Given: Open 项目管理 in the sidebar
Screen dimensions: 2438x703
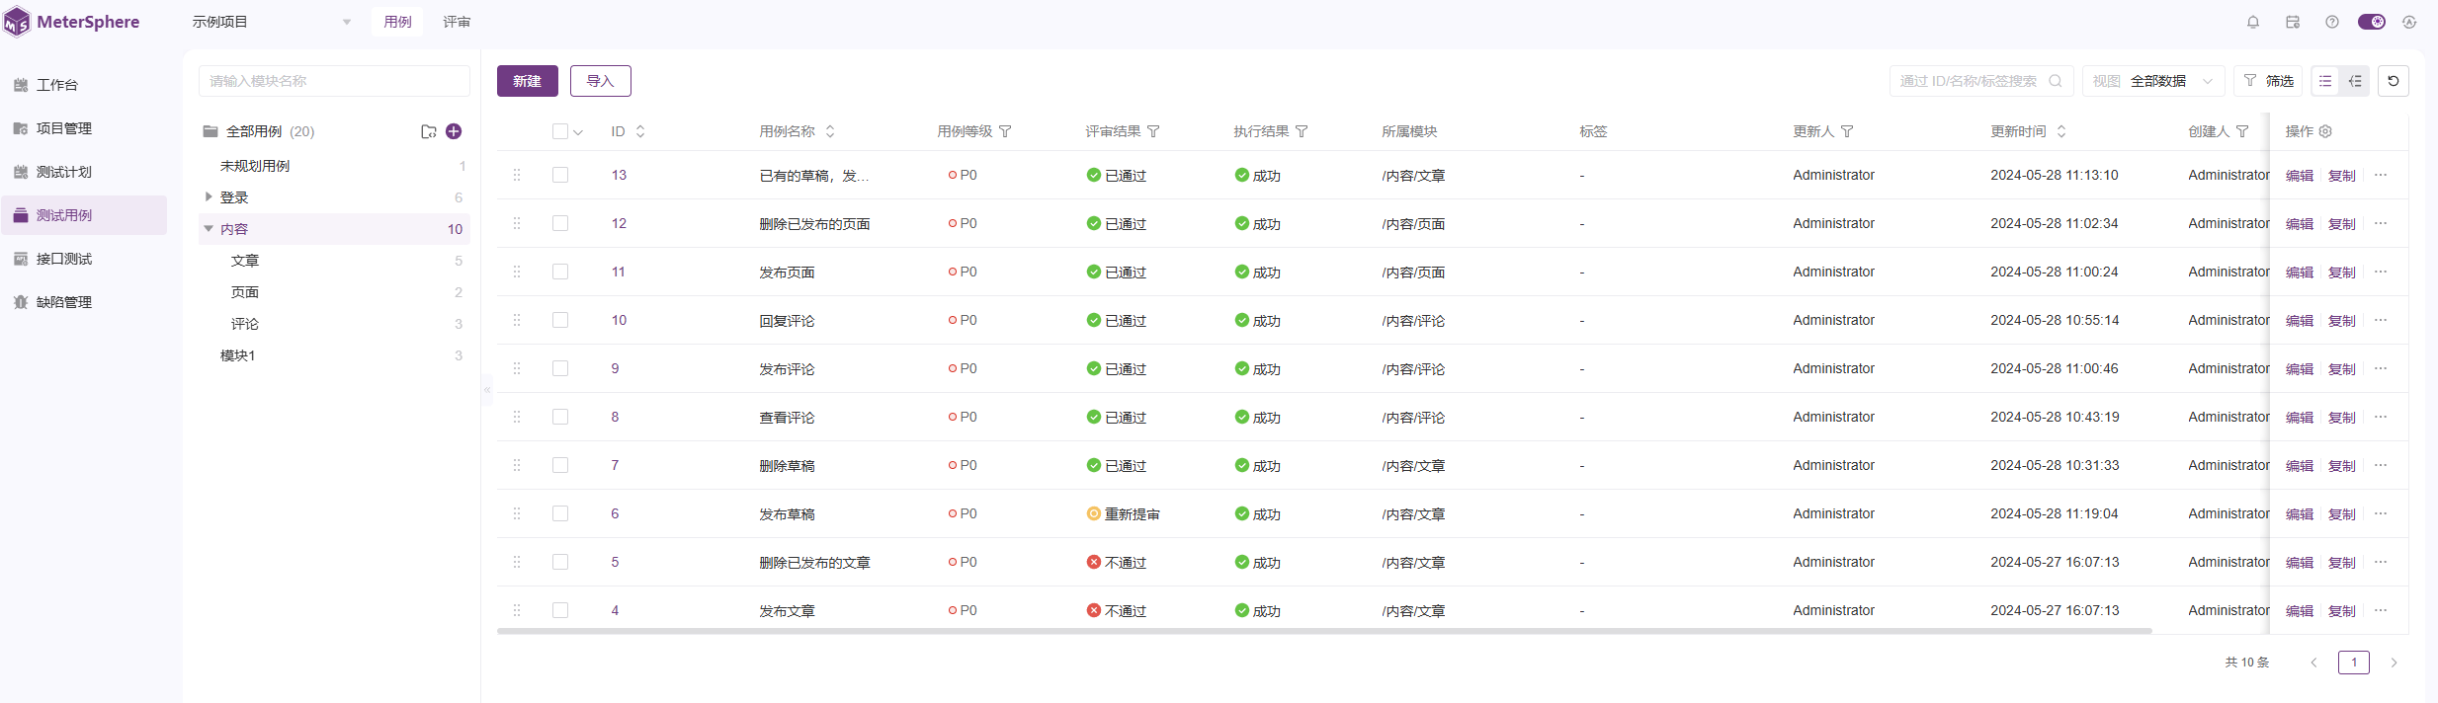Looking at the screenshot, I should point(84,128).
